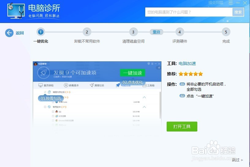Toggle QQ checkbox in preview

click(53, 112)
